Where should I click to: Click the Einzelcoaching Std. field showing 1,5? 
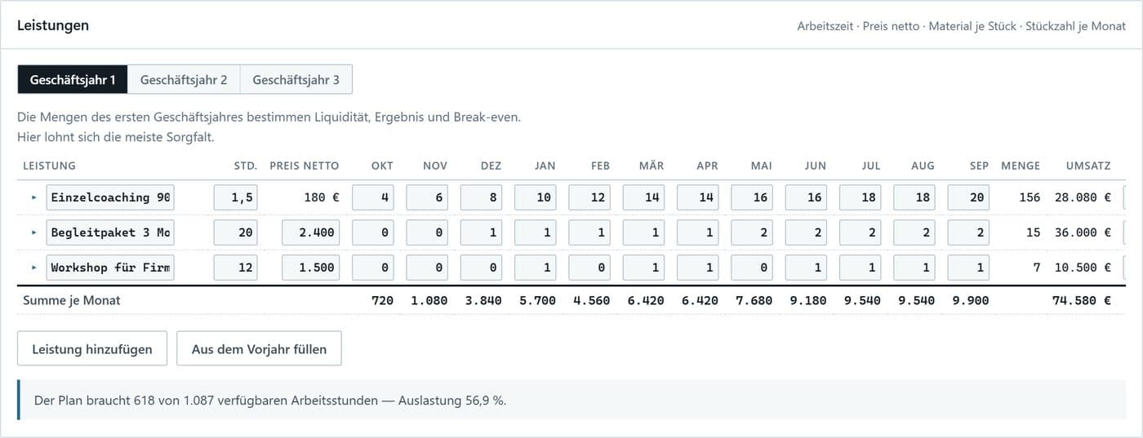[236, 197]
